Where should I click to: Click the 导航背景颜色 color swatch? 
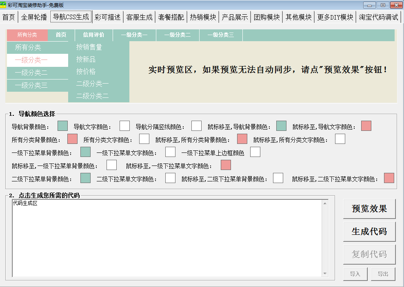(62, 126)
